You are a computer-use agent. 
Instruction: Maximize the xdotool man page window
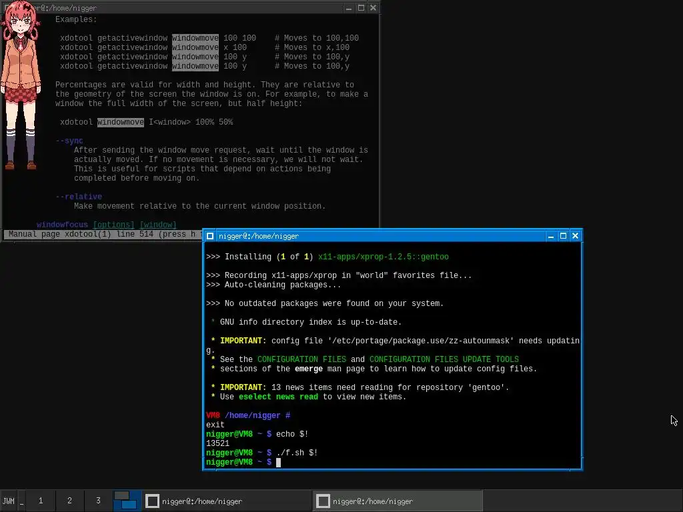tap(361, 8)
